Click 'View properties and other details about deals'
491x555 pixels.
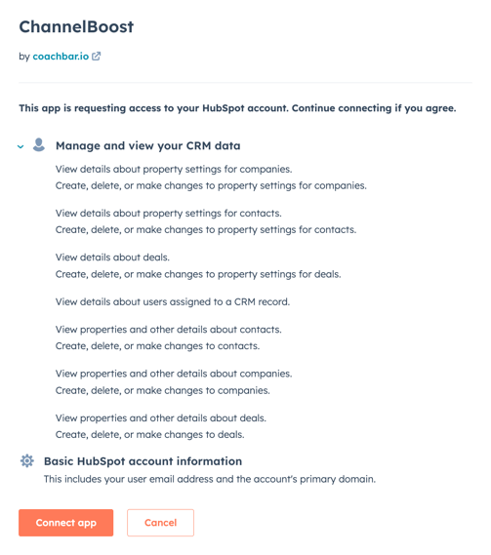160,418
